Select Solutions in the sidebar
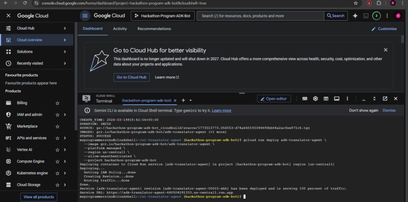This screenshot has width=408, height=202. point(36,52)
